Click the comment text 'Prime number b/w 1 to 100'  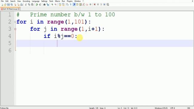coord(72,15)
